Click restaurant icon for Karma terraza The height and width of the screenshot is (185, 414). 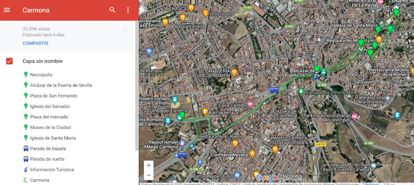click(x=205, y=112)
